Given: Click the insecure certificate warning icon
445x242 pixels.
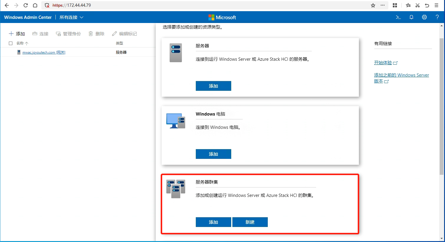Looking at the screenshot, I should click(47, 5).
